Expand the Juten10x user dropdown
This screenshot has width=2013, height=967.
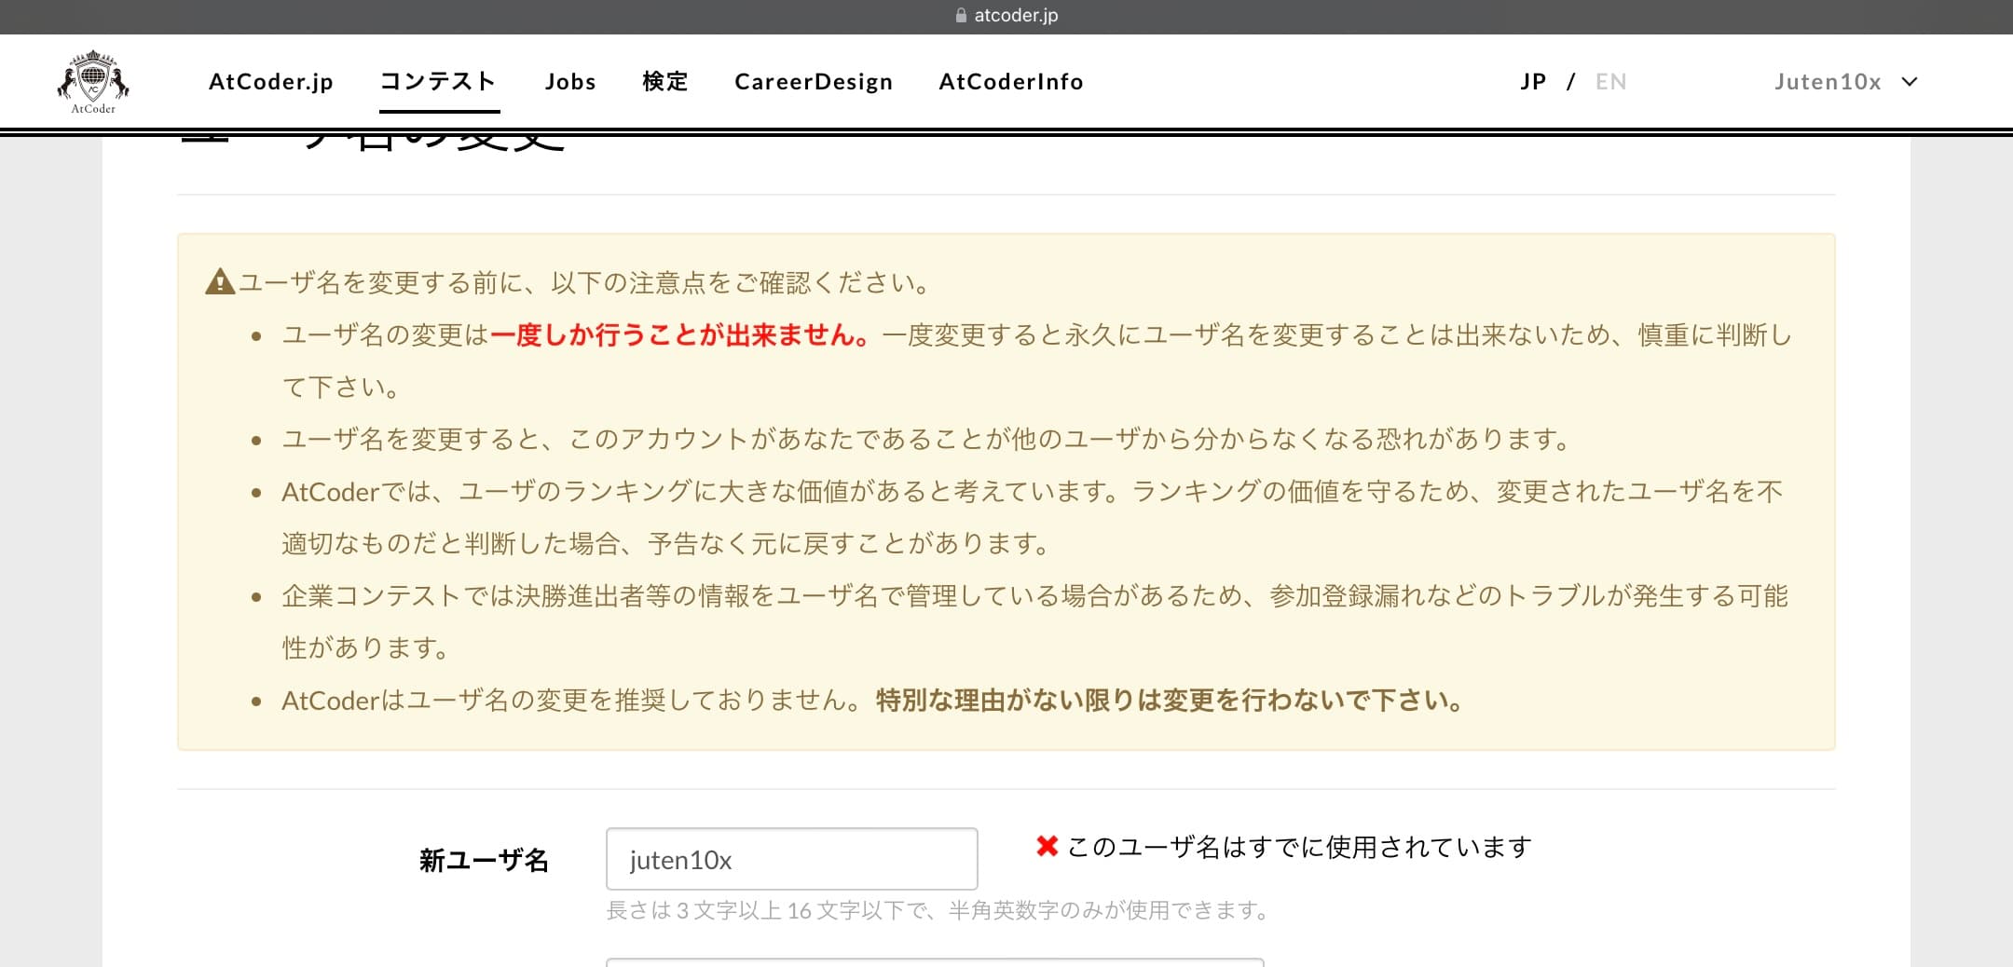pos(1845,82)
